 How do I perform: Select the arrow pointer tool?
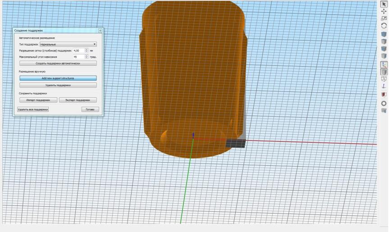[x=384, y=4]
